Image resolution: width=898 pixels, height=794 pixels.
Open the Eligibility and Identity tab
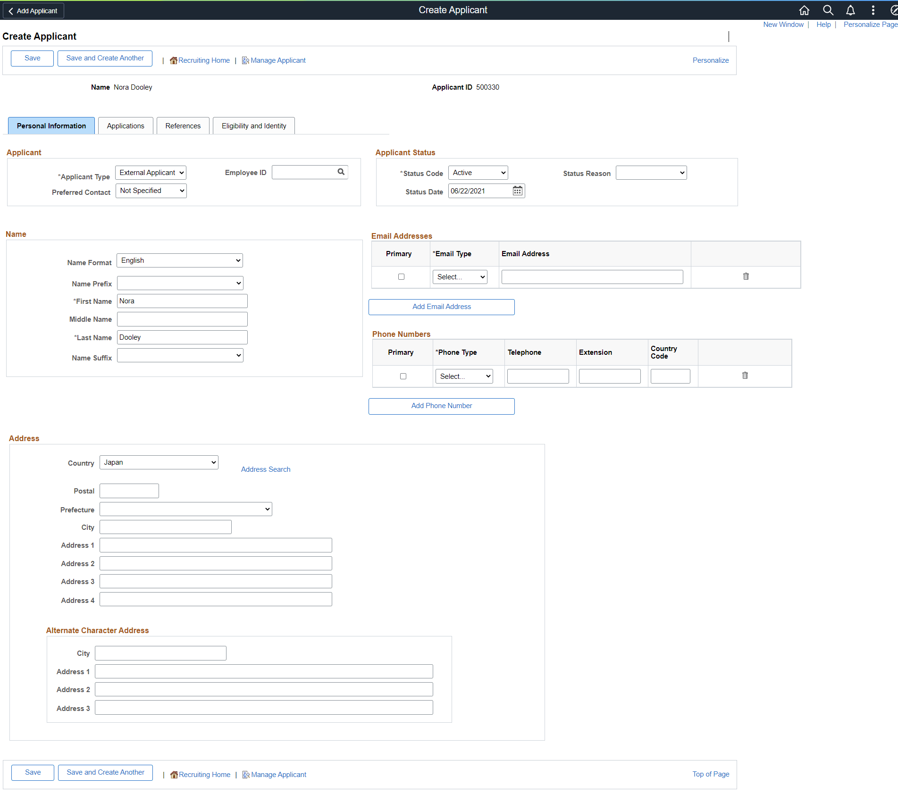[253, 125]
